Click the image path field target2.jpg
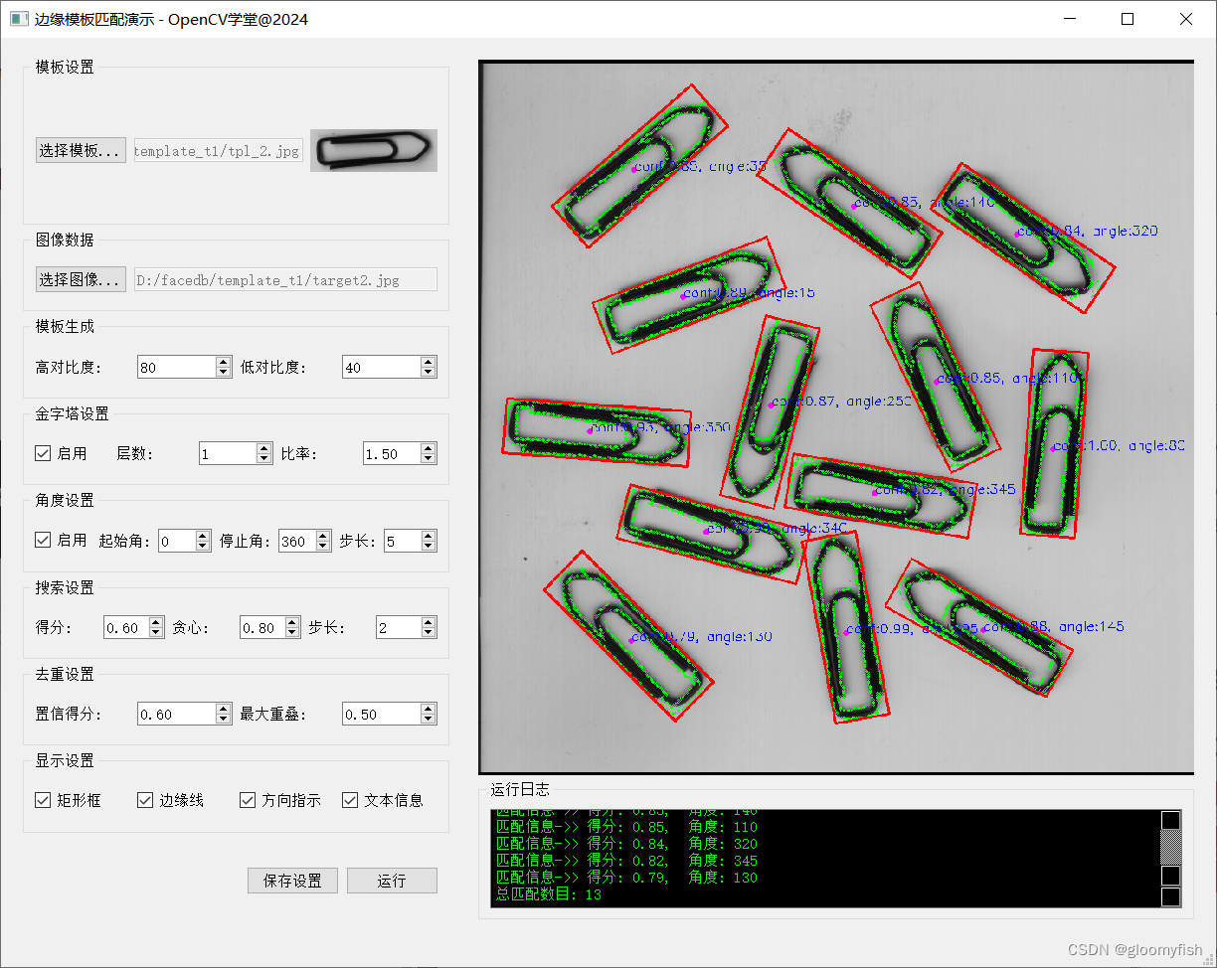This screenshot has height=968, width=1217. pyautogui.click(x=285, y=280)
